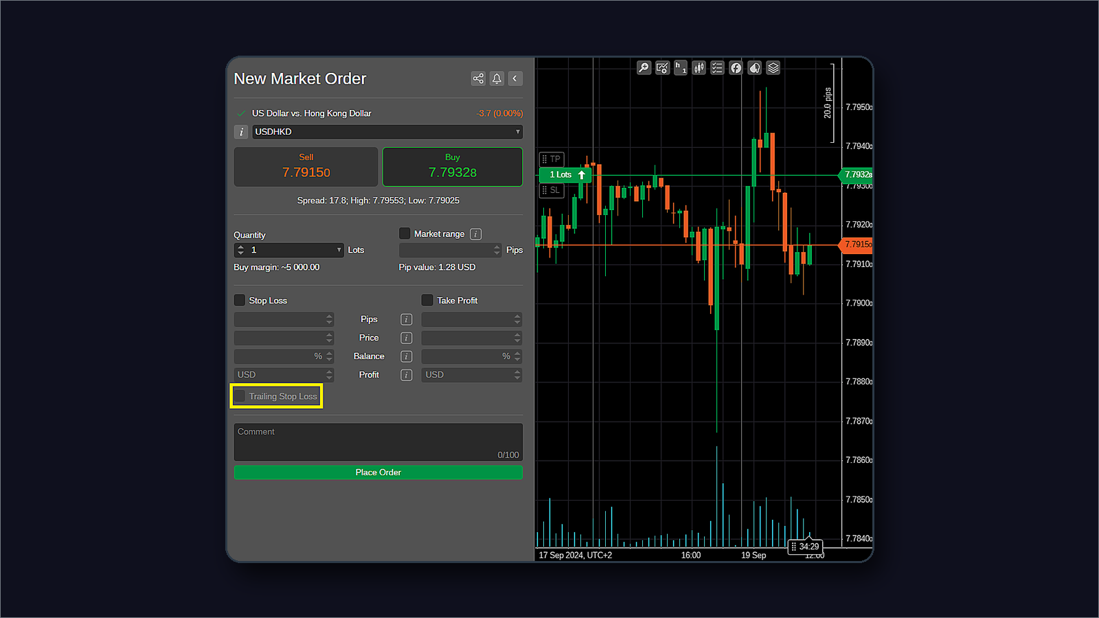Open the h1 timeframe selector
This screenshot has width=1099, height=618.
tap(680, 67)
